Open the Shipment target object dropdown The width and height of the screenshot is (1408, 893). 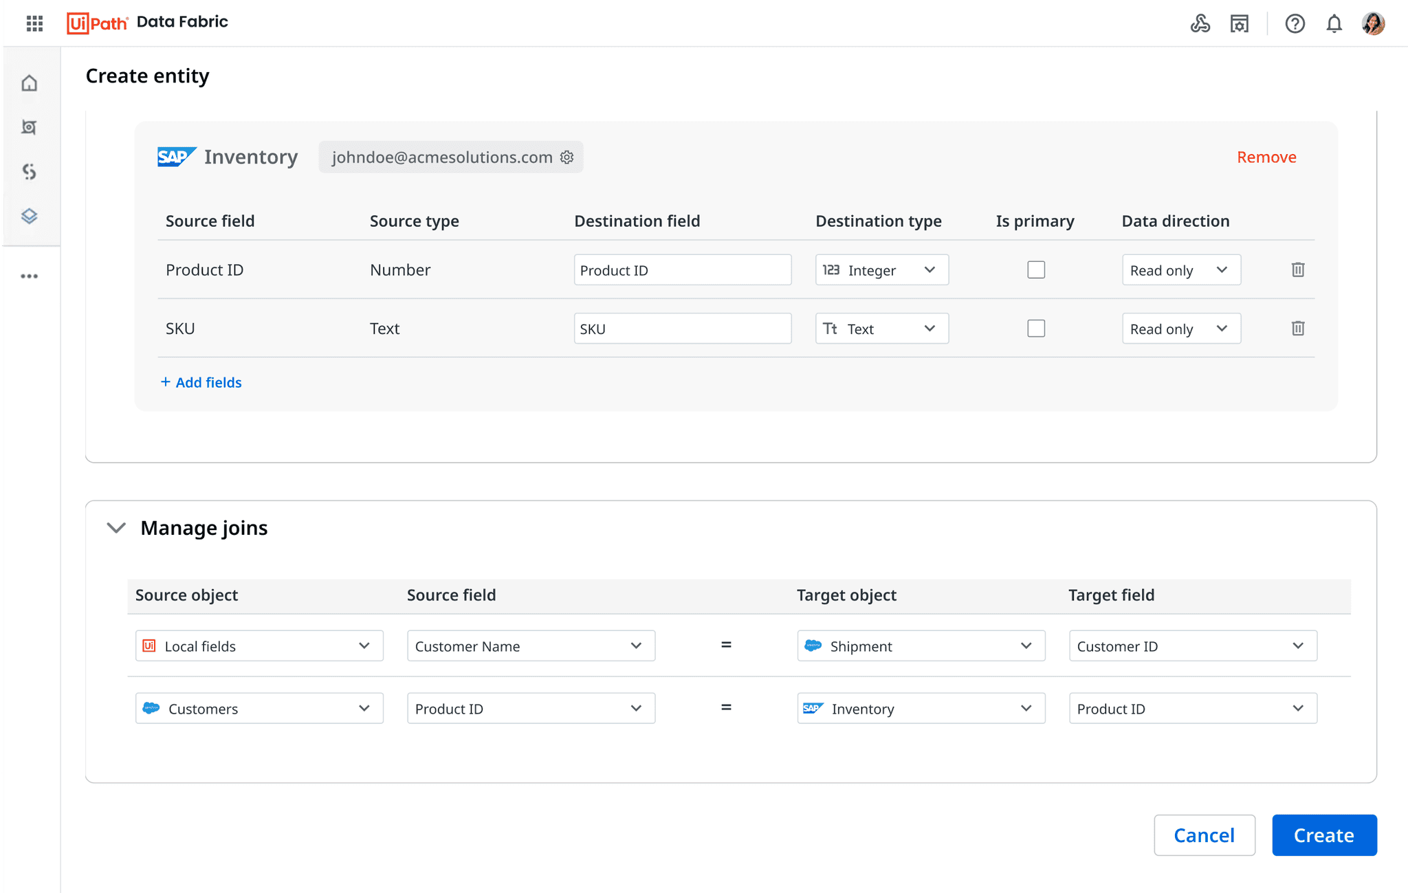click(921, 646)
